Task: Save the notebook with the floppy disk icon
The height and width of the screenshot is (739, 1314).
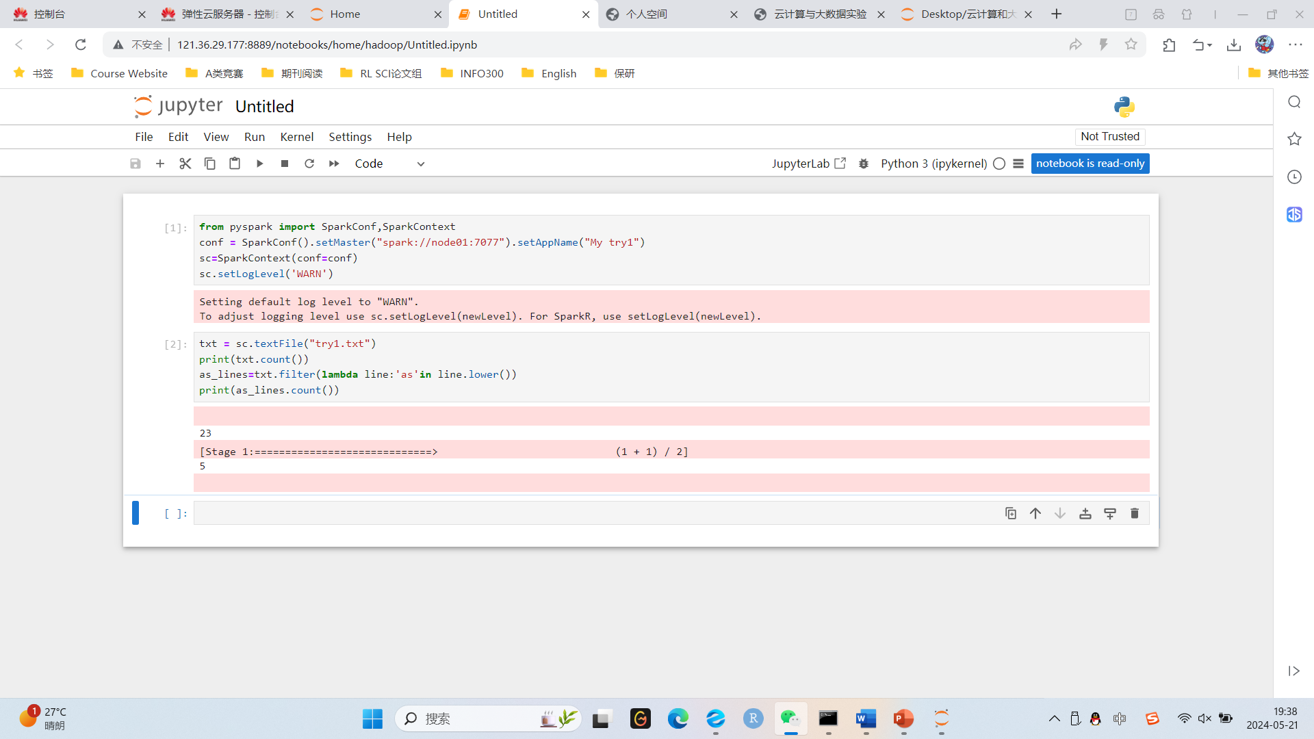Action: point(136,164)
